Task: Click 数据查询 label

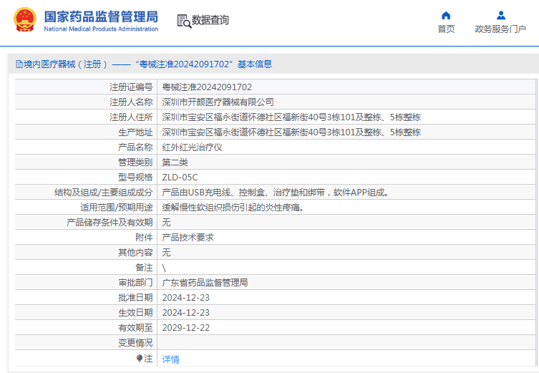Action: [210, 20]
